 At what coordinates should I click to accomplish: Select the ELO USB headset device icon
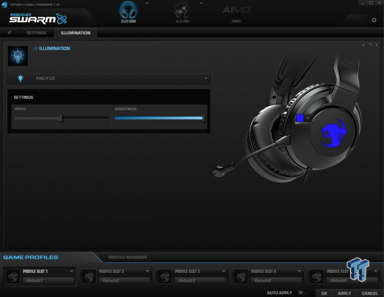[x=128, y=11]
